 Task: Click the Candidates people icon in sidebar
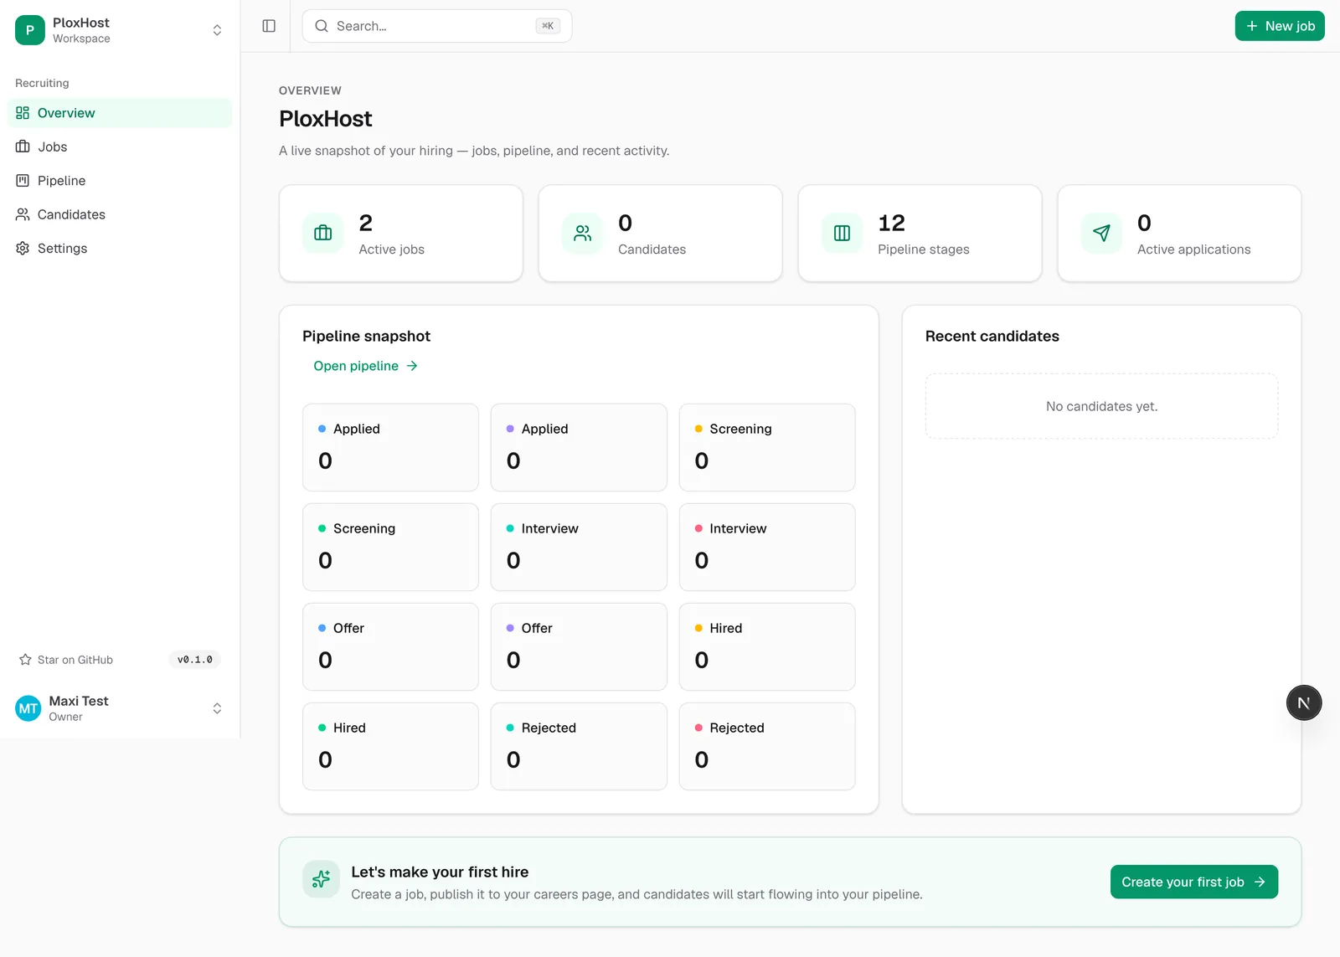[x=23, y=214]
